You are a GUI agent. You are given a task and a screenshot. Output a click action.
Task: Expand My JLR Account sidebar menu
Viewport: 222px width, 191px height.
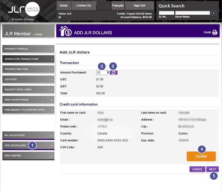[28, 135]
